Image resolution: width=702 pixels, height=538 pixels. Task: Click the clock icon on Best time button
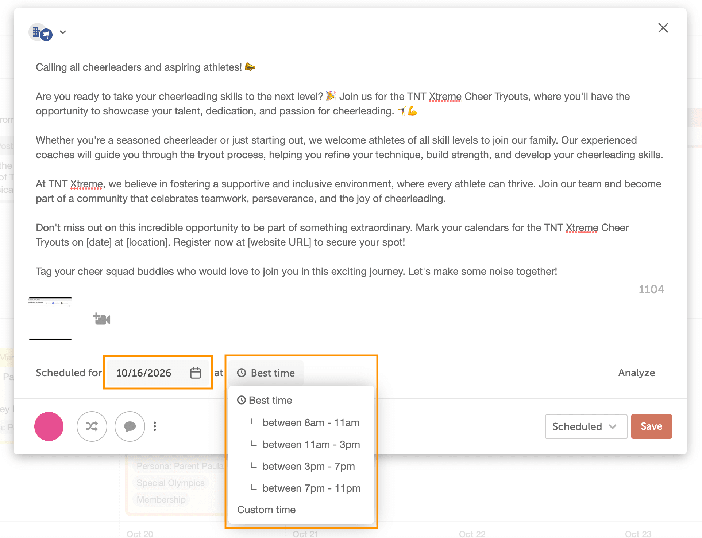242,373
